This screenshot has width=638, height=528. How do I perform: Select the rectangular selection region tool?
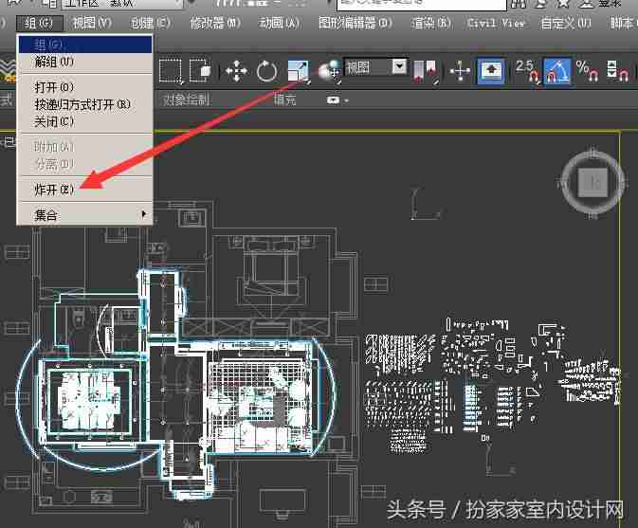click(170, 72)
